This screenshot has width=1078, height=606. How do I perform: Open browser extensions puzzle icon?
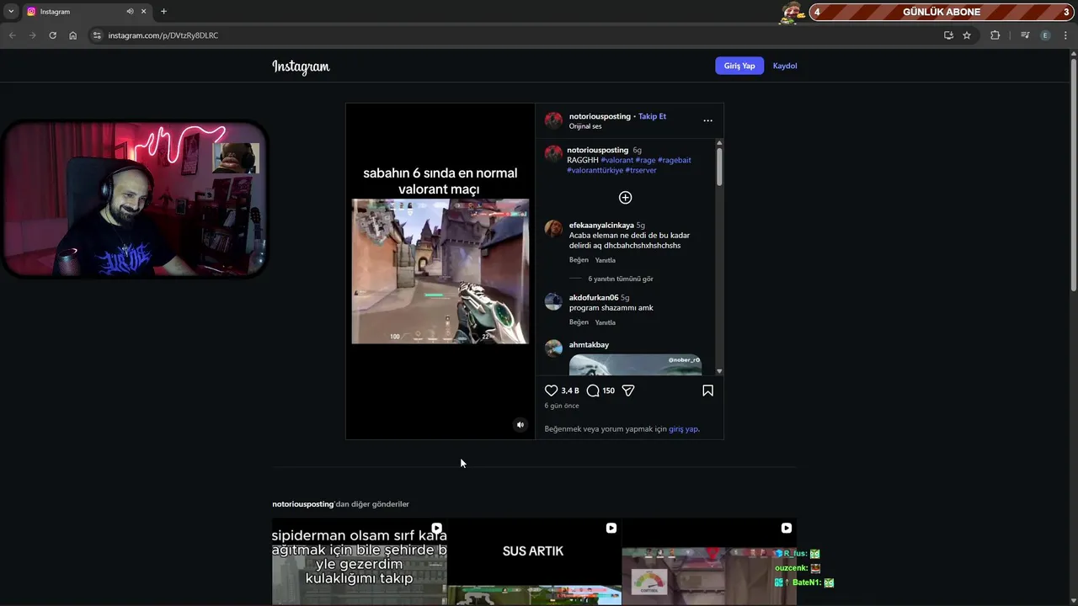[x=995, y=35]
